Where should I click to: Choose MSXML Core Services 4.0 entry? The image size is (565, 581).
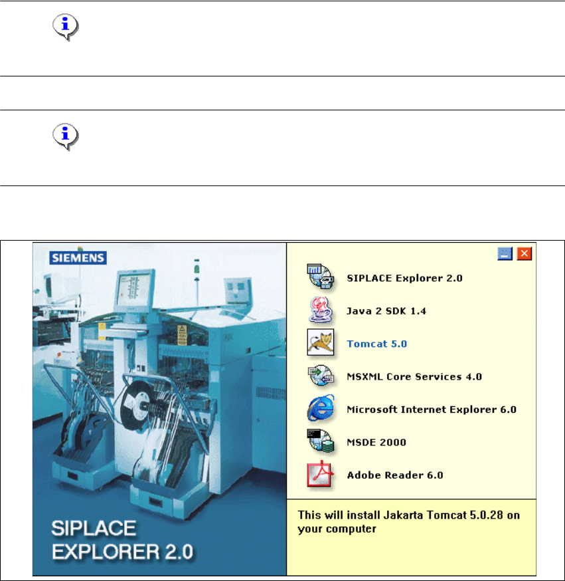[x=414, y=377]
